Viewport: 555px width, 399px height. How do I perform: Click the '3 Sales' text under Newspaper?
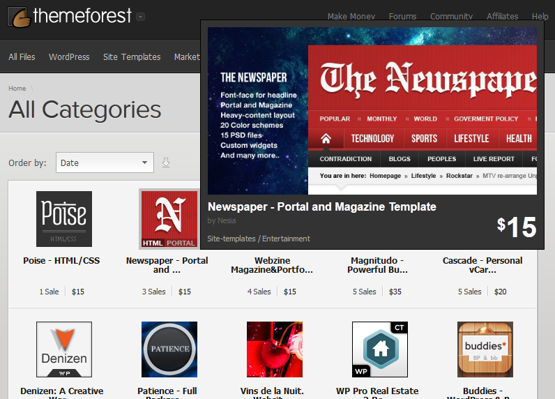(x=154, y=292)
